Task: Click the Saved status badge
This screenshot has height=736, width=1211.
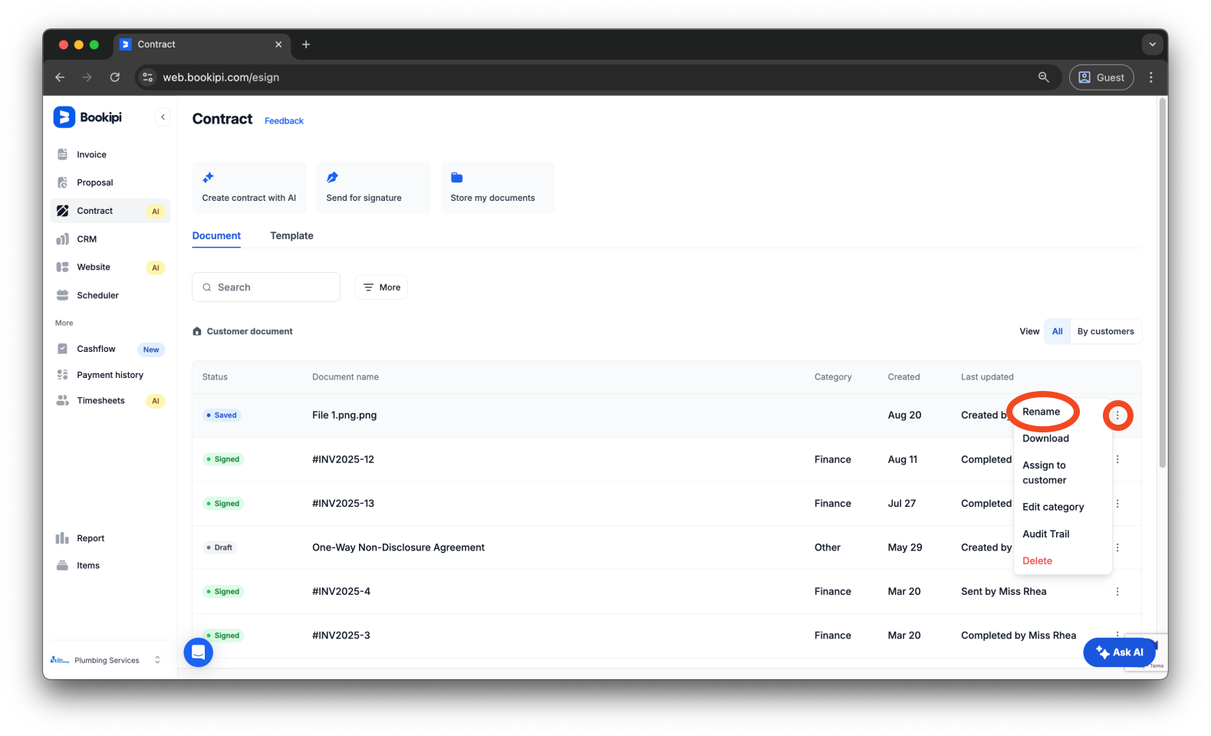Action: tap(222, 416)
